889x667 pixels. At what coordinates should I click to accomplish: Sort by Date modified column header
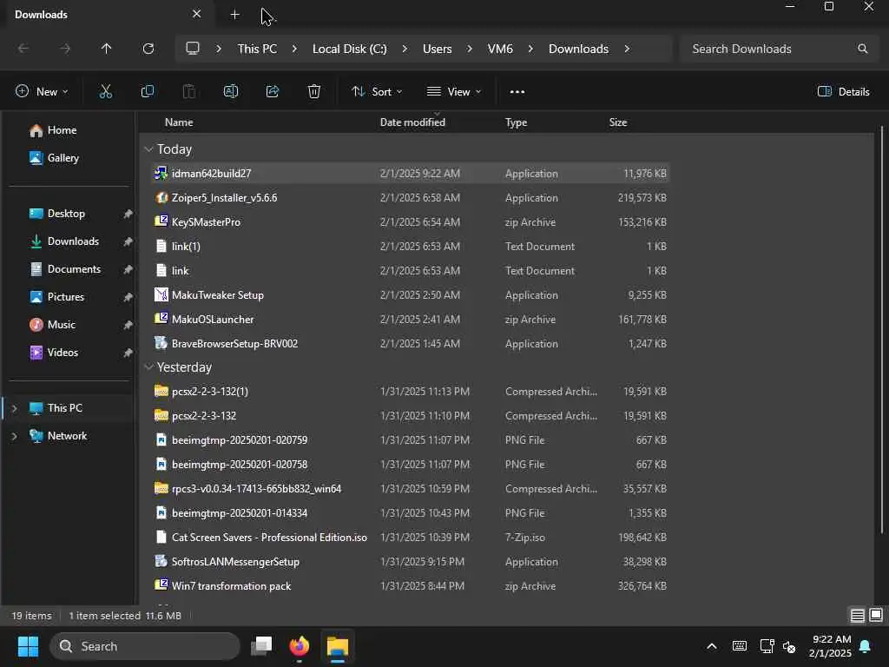[x=412, y=122]
